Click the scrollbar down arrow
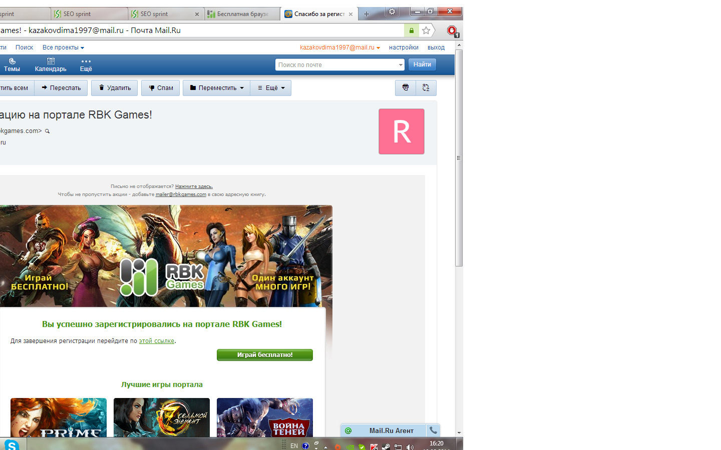This screenshot has width=721, height=450. click(459, 433)
